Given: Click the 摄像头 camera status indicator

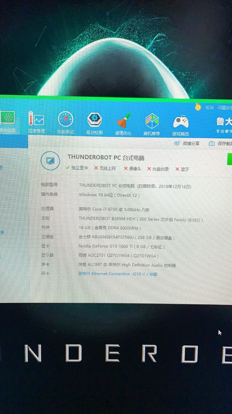Looking at the screenshot, I should coord(132,169).
